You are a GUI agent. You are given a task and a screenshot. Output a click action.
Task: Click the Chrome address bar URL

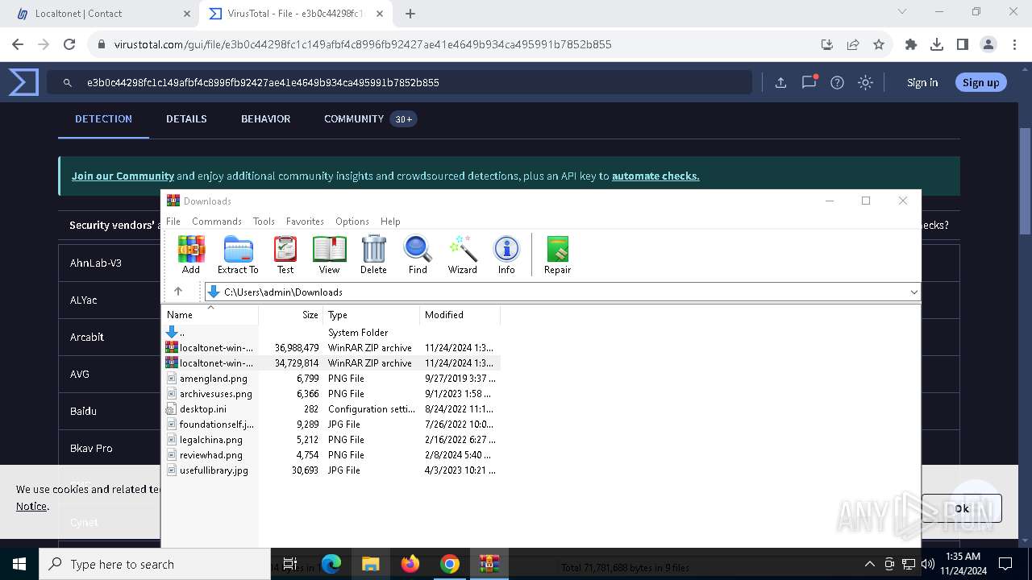[363, 44]
